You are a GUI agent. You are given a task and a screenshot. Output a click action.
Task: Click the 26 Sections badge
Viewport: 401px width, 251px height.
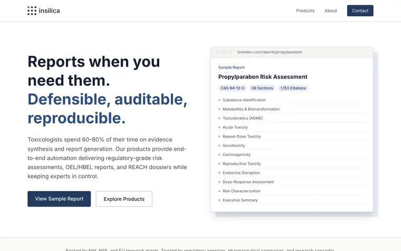tap(262, 88)
